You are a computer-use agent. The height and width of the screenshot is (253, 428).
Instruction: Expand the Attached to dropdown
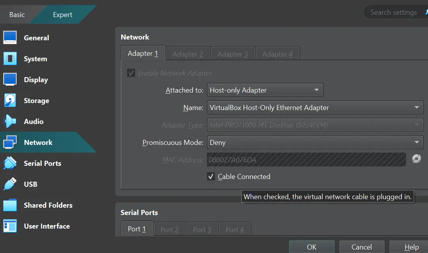265,90
